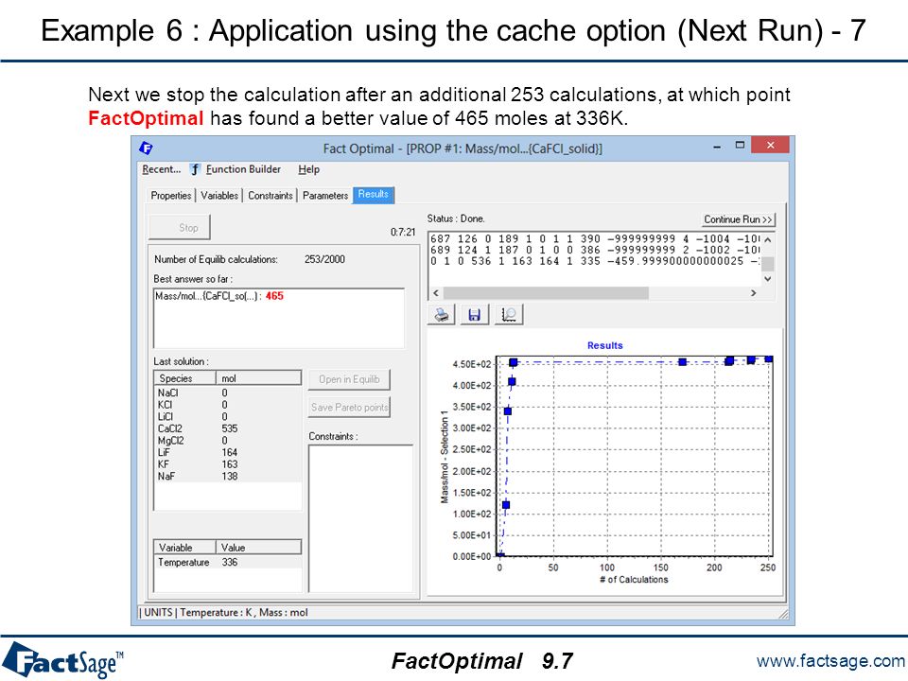The height and width of the screenshot is (681, 908).
Task: Click the mol column header
Action: (x=259, y=378)
